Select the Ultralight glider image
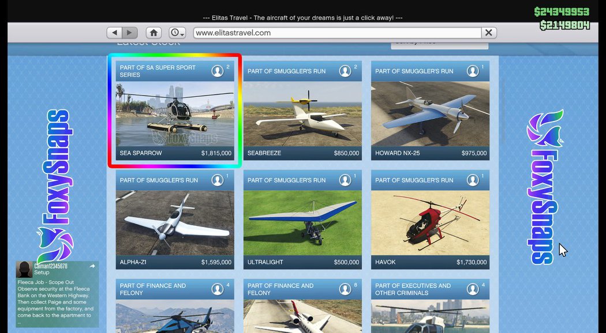 302,222
